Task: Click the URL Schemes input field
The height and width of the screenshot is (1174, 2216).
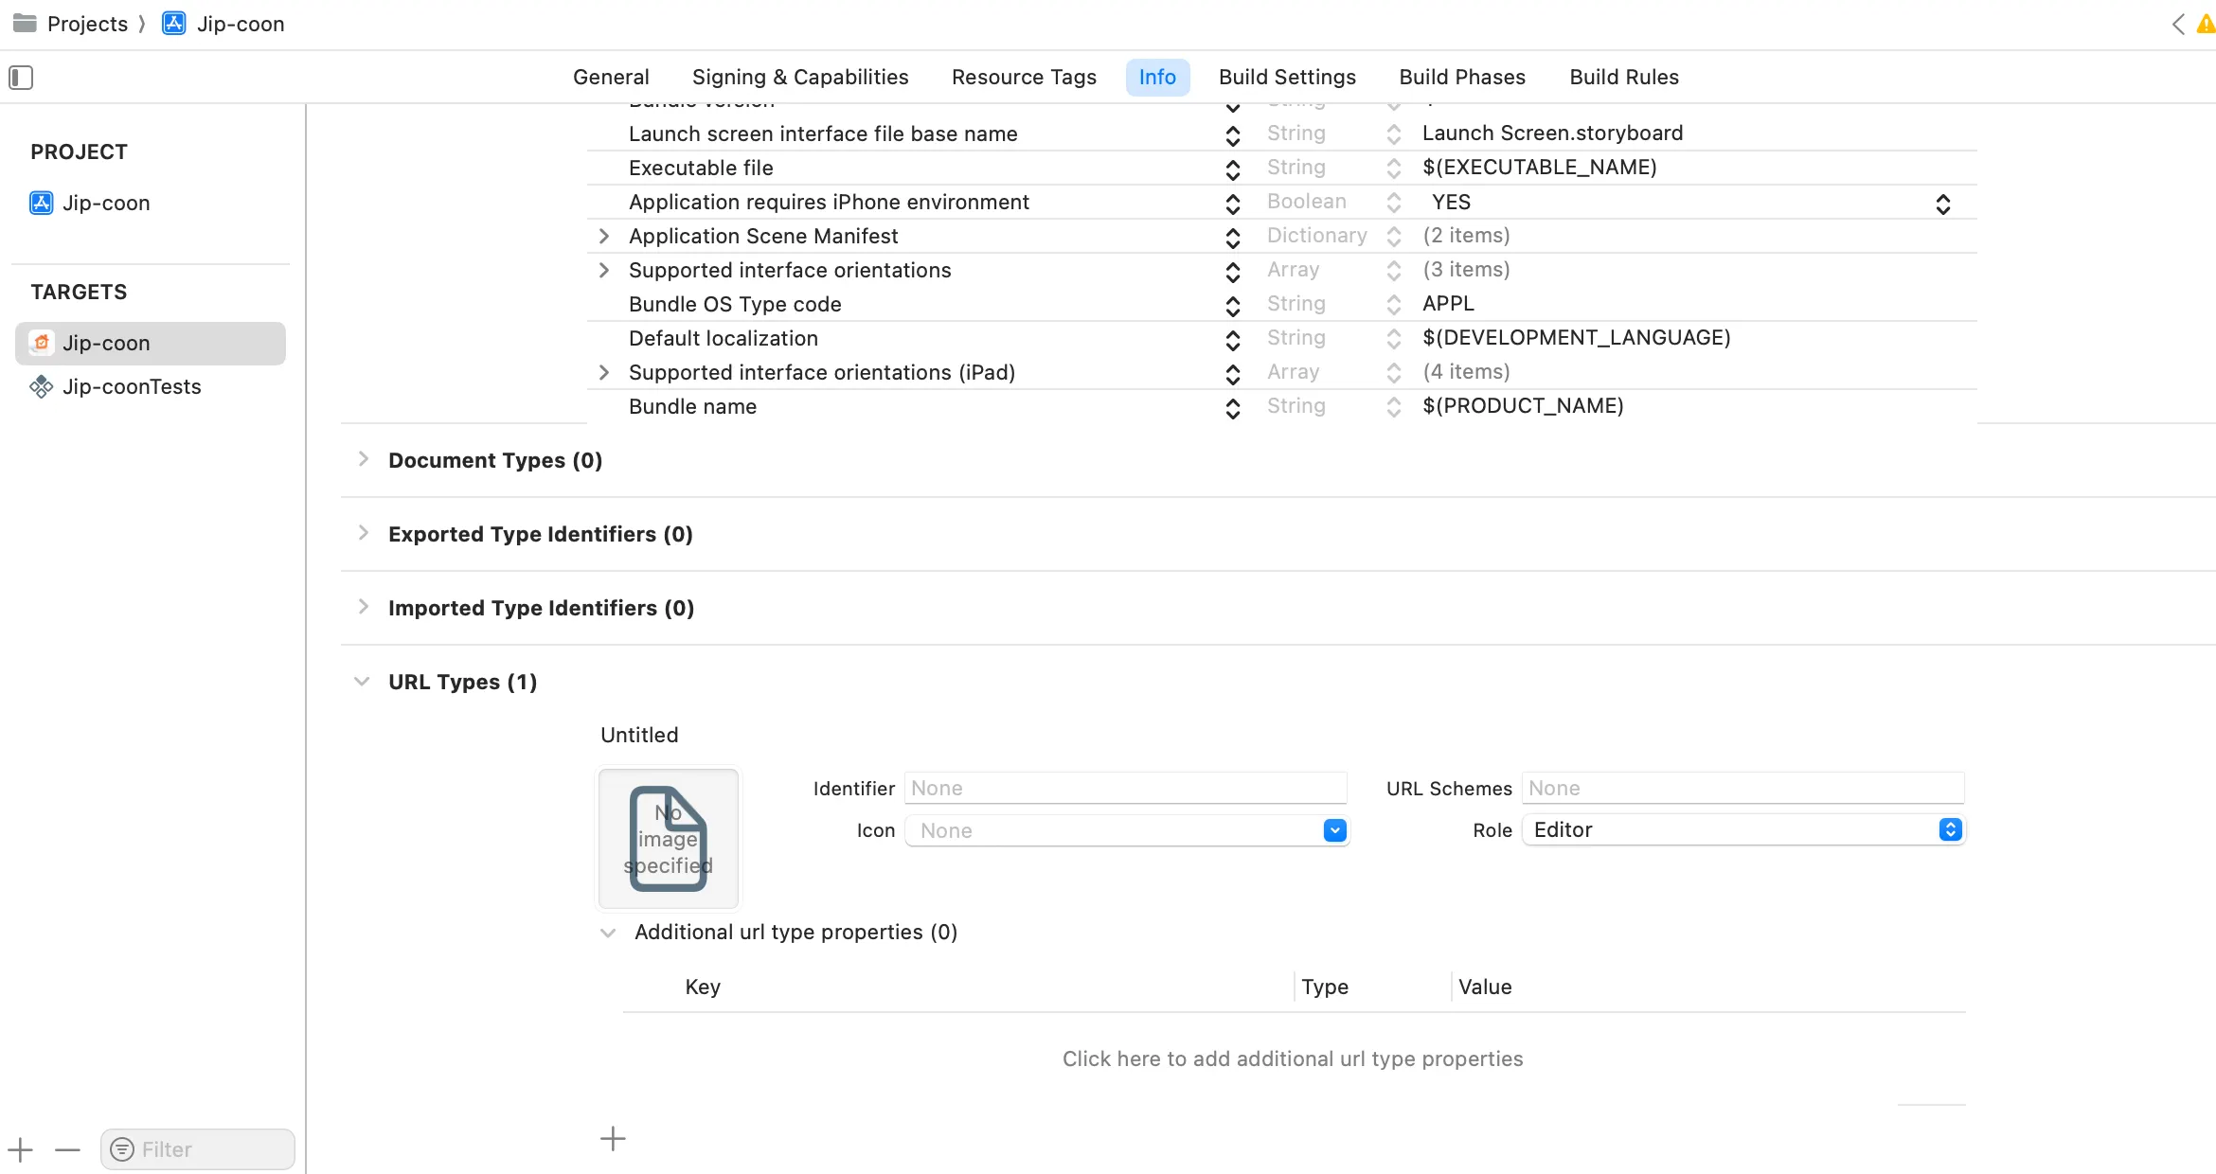Action: point(1742,788)
